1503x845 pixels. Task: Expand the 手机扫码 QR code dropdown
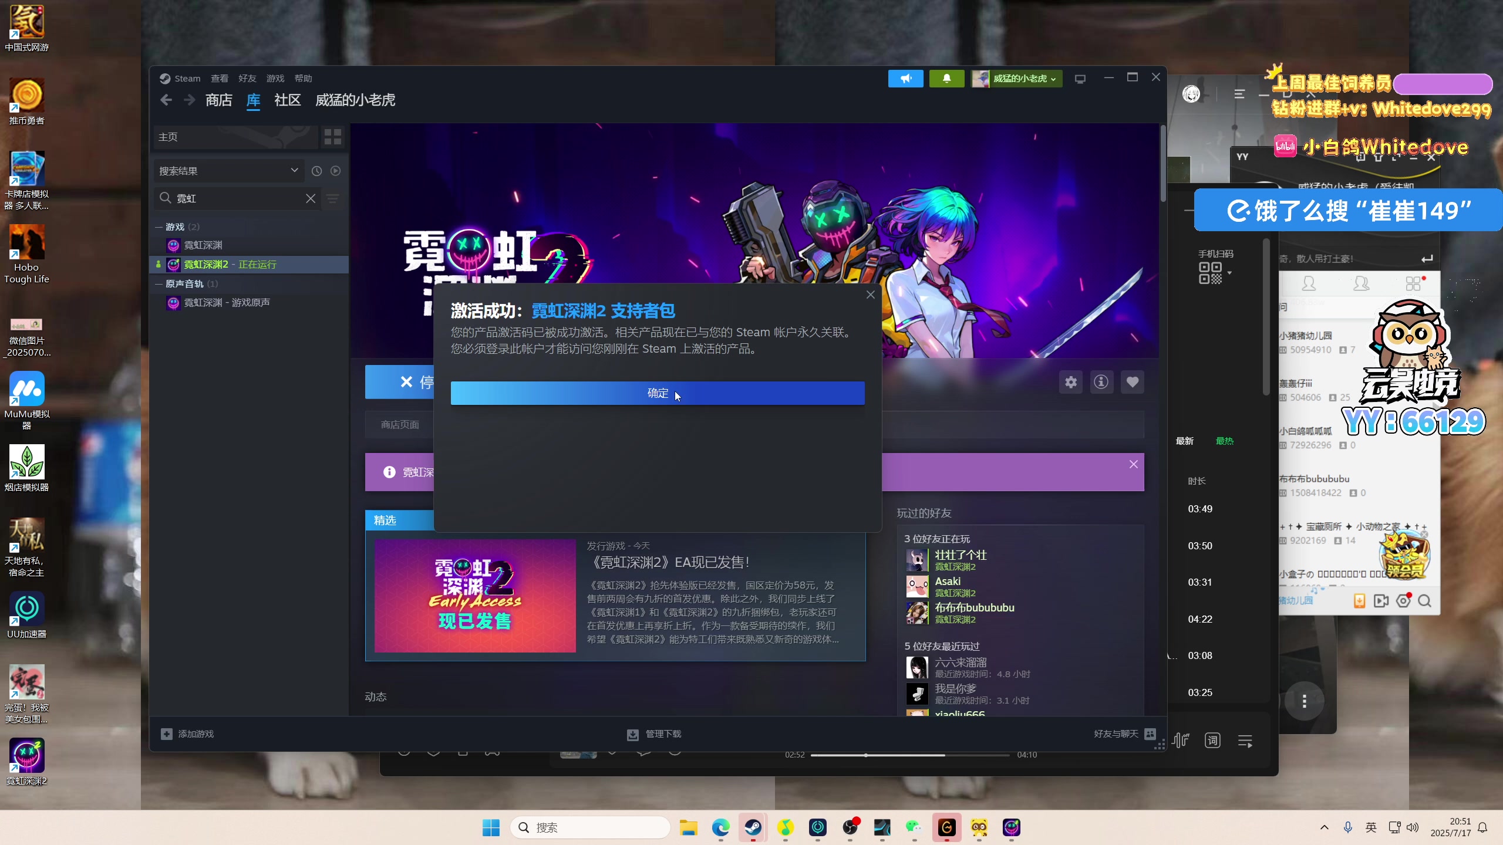tap(1229, 273)
